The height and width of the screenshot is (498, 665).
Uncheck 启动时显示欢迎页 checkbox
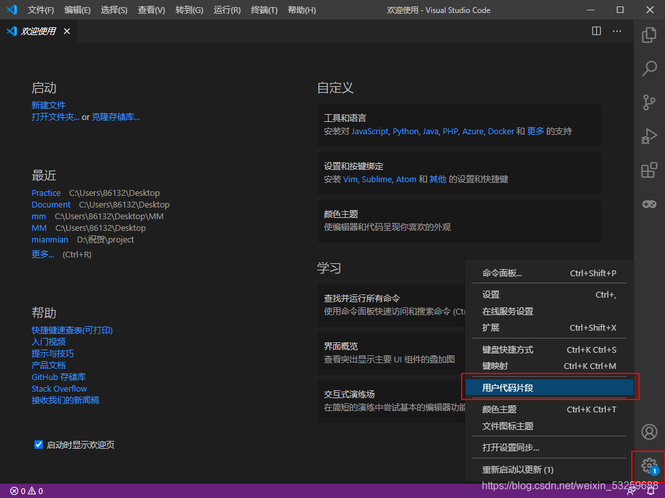click(x=38, y=444)
